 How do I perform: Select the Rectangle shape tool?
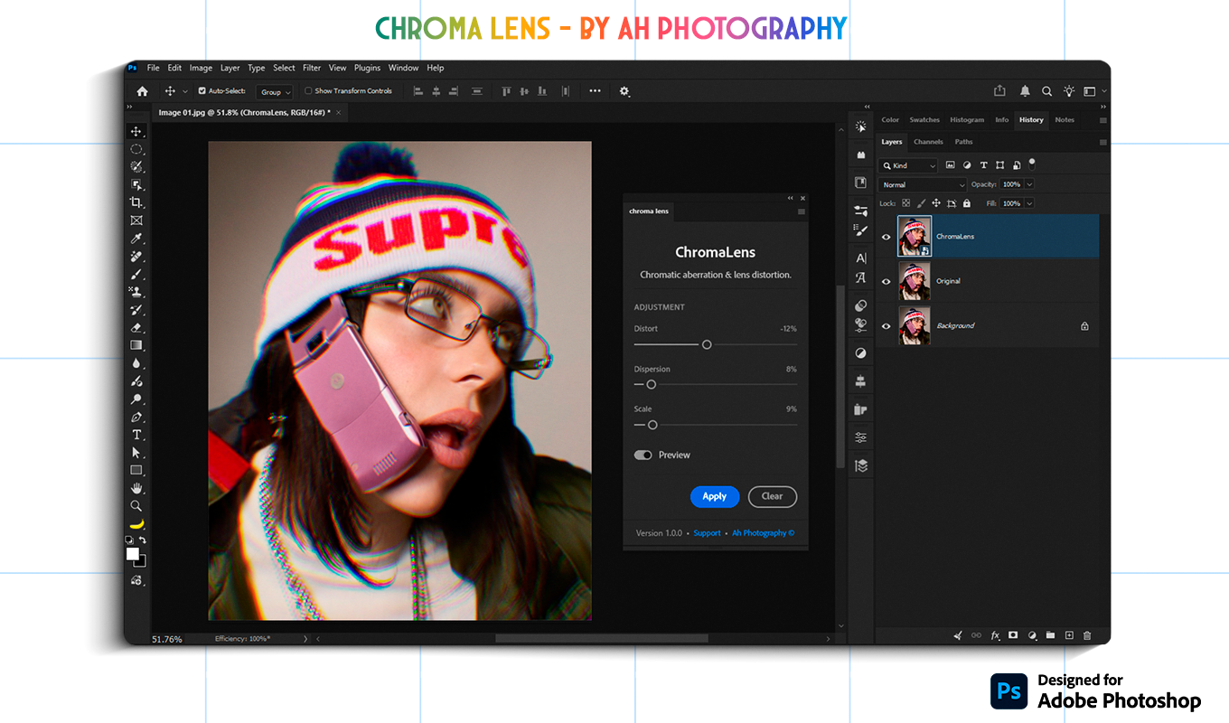click(136, 470)
